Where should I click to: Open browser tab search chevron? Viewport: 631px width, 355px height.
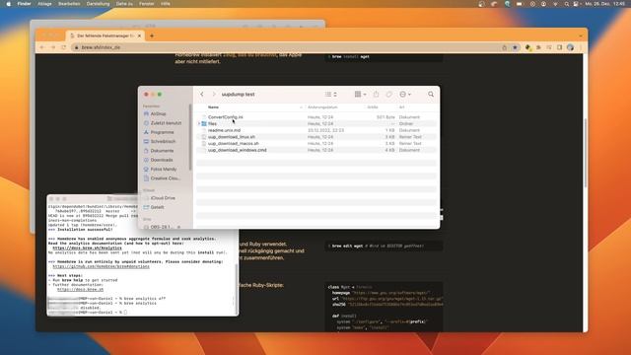pos(581,35)
